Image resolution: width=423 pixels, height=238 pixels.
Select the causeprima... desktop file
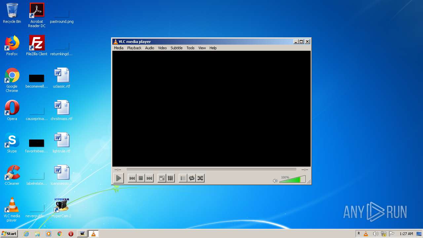click(37, 113)
